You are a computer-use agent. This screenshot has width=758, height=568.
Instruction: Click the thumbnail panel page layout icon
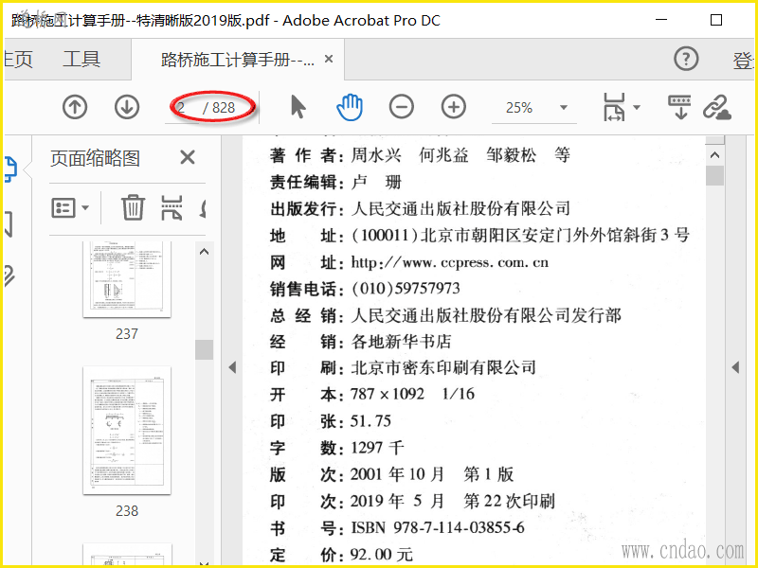(171, 207)
